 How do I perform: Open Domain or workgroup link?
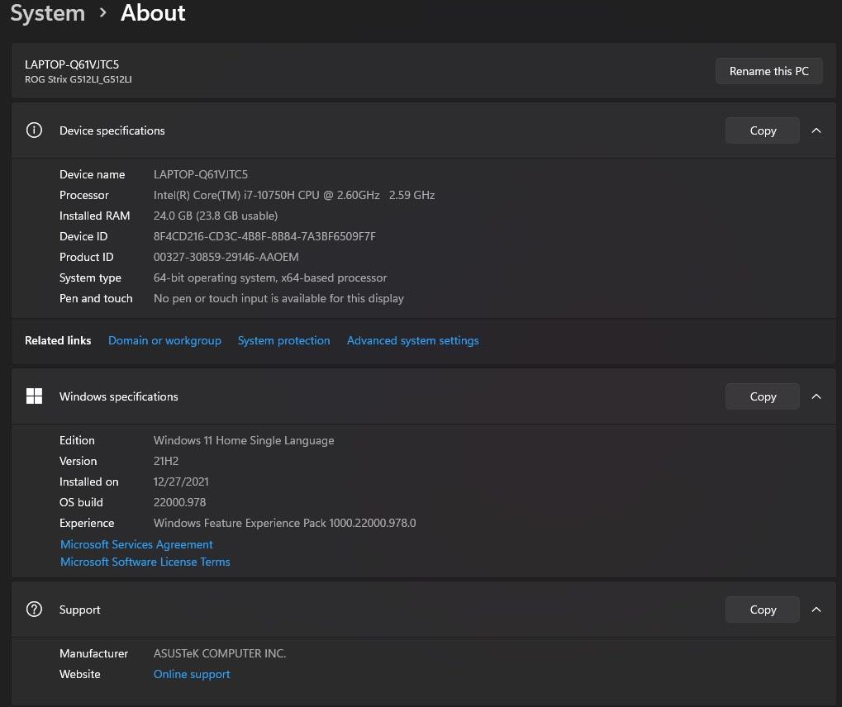pos(164,340)
